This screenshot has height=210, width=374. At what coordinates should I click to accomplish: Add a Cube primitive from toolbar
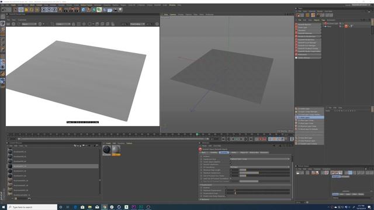pos(83,10)
